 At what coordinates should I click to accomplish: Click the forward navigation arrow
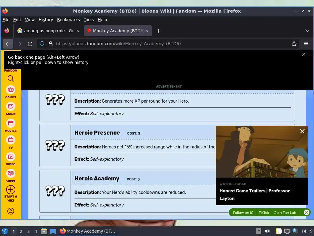point(19,44)
